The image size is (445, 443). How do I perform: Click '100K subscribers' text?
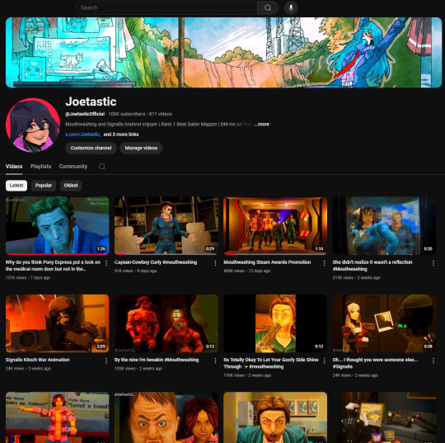point(127,114)
